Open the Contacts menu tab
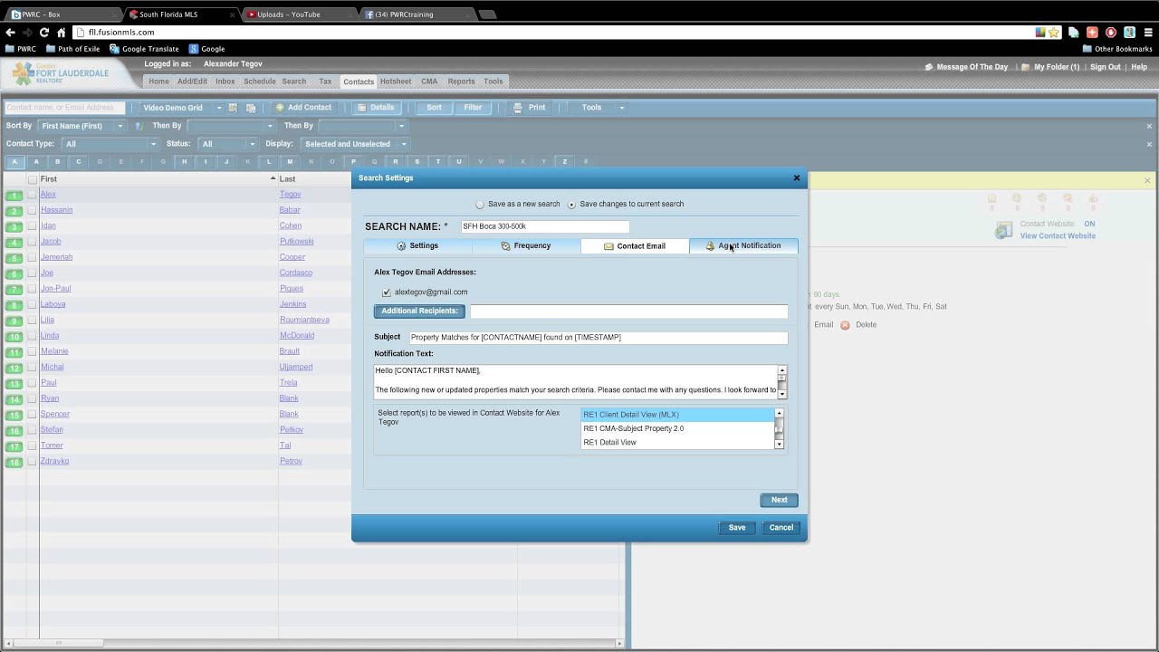 (x=359, y=81)
